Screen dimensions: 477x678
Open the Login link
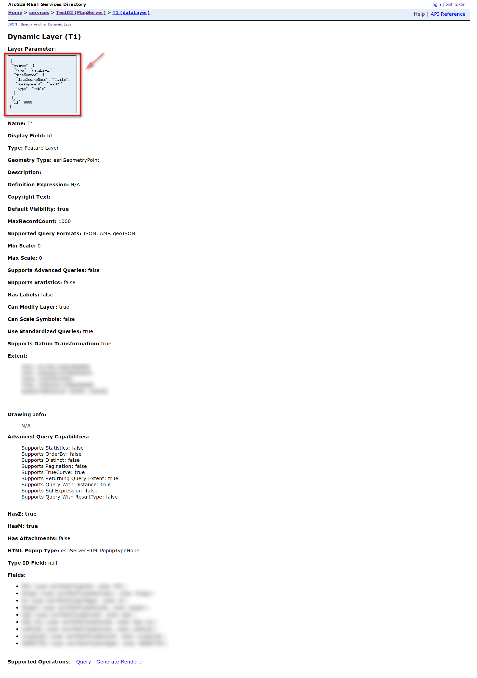click(x=435, y=4)
